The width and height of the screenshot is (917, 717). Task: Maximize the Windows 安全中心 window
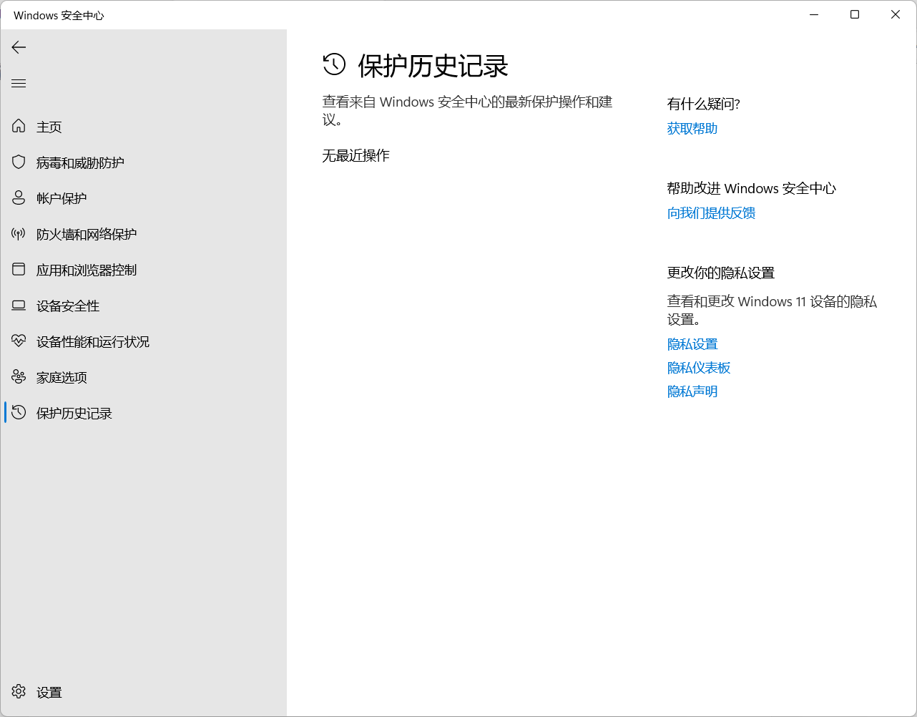click(x=855, y=14)
